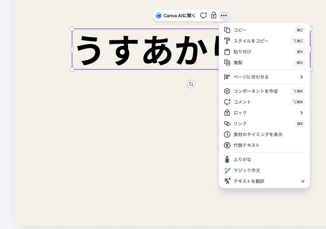Choose "素材のタイミングを表示" option

click(264, 135)
